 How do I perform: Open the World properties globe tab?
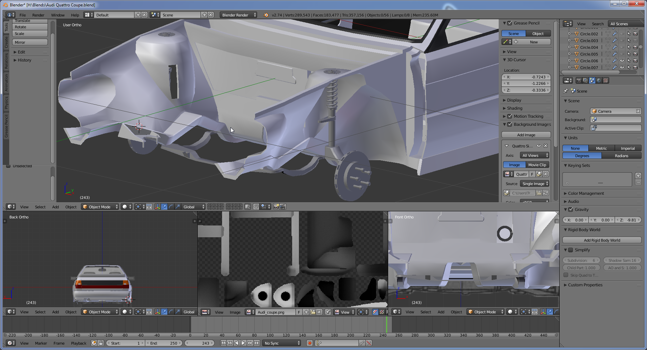point(599,80)
